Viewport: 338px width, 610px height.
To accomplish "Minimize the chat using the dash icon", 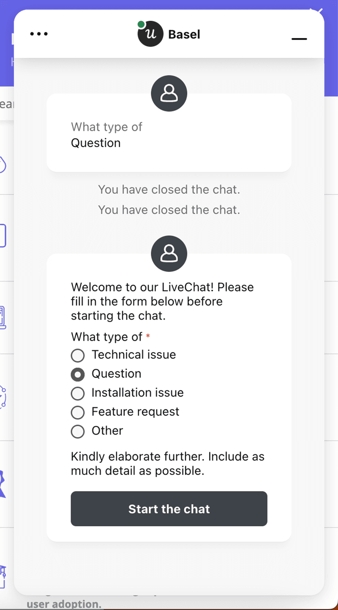I will pyautogui.click(x=299, y=39).
